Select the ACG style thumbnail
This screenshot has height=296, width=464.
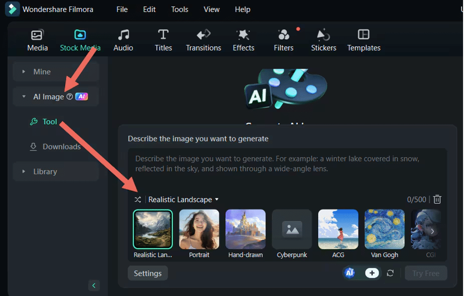click(x=338, y=229)
